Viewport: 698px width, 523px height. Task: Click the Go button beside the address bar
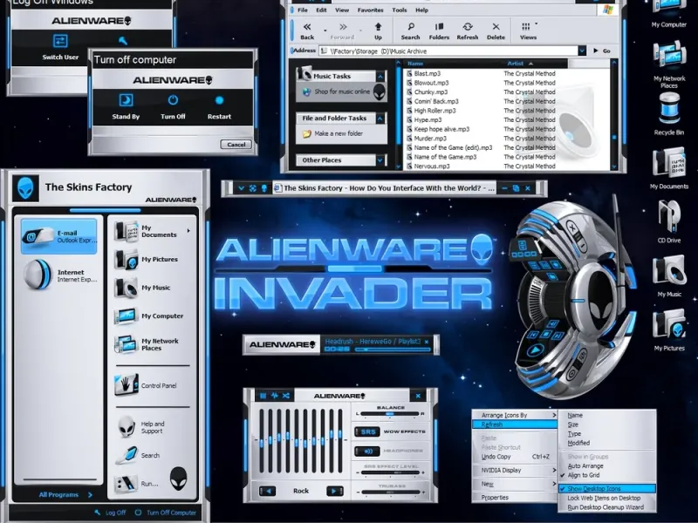[602, 51]
